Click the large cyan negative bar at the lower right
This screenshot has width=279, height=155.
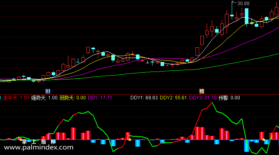click(246, 146)
